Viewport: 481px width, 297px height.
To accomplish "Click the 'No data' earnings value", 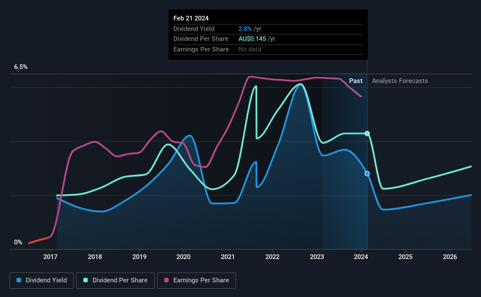I will tap(250, 49).
